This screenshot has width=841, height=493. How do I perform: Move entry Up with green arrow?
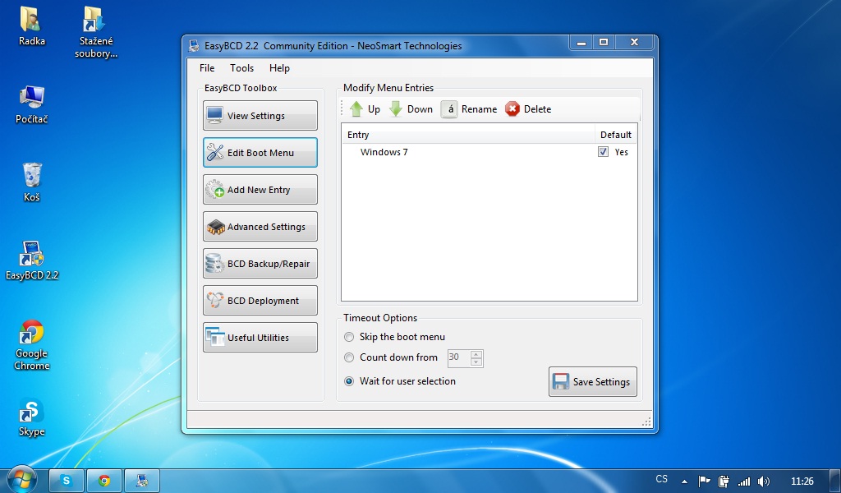coord(365,109)
